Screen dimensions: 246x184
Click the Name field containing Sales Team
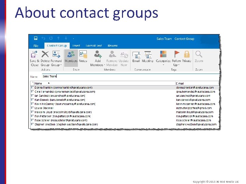[130, 76]
